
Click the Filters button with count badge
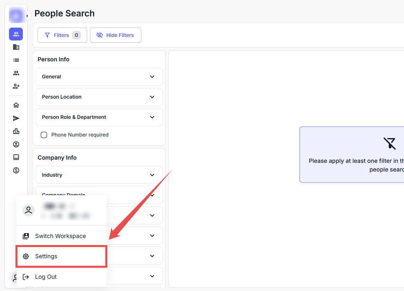(62, 35)
